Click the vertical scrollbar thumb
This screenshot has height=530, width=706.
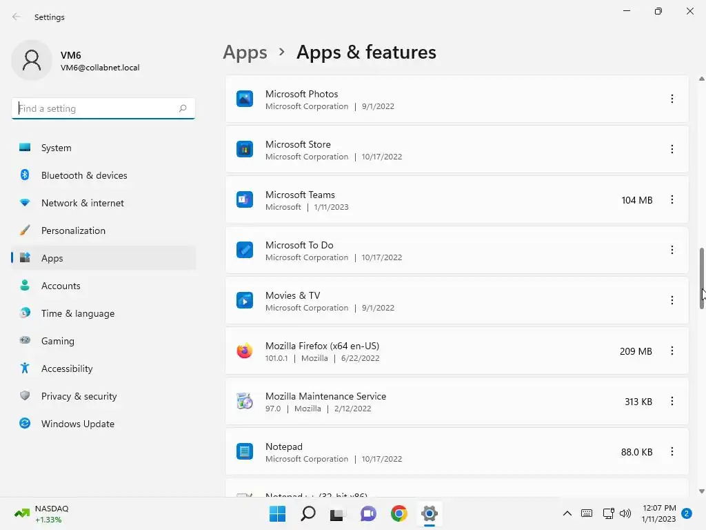(701, 279)
